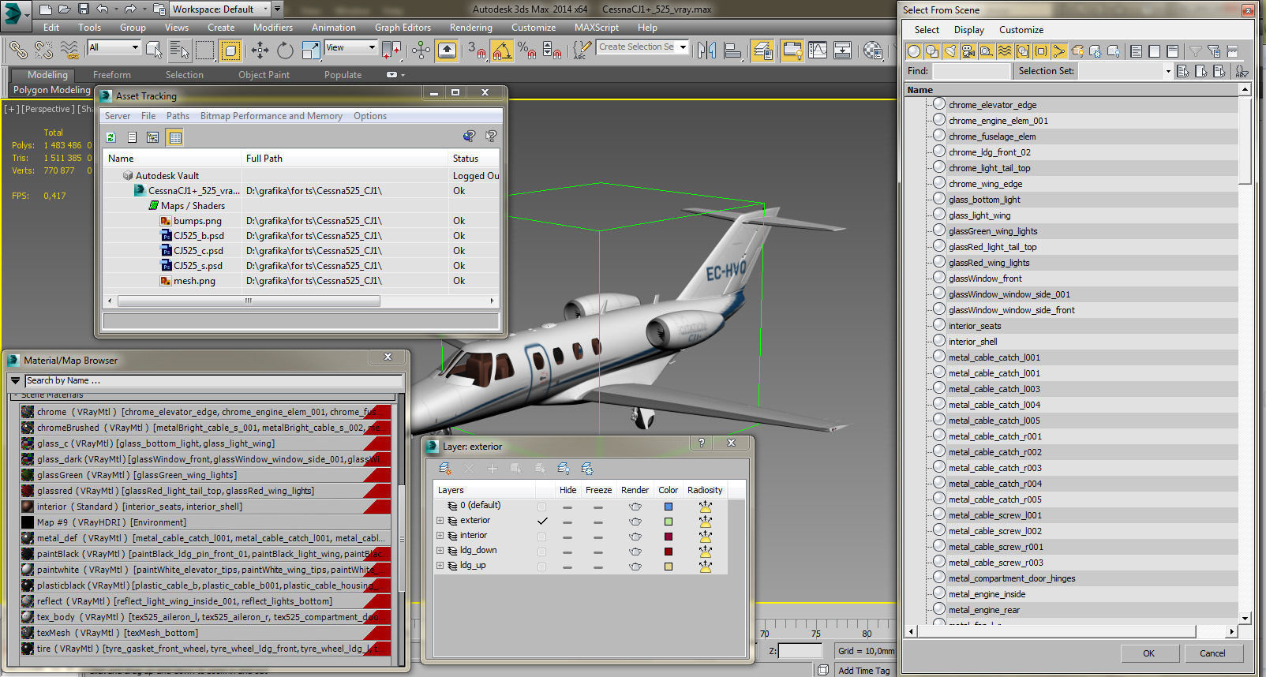
Task: Toggle Radiosity for the ldg_up layer
Action: tap(705, 566)
